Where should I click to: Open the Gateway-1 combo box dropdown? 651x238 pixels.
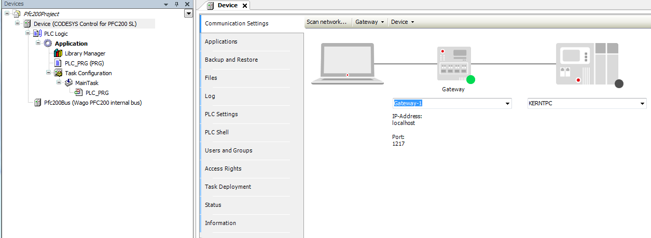click(x=507, y=104)
